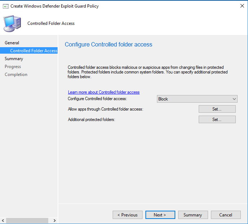Click the computer icon in the header banner
This screenshot has height=224, width=248.
point(12,23)
